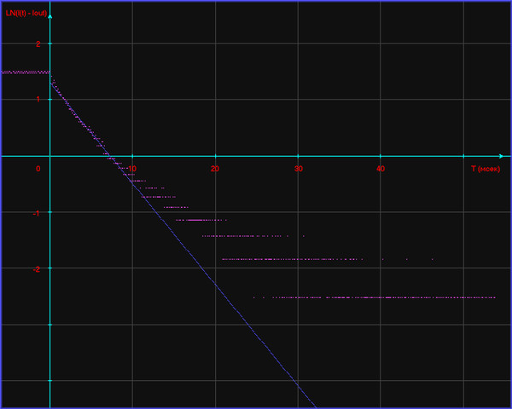Click the y-axis value '2'
Image resolution: width=512 pixels, height=409 pixels.
[38, 44]
